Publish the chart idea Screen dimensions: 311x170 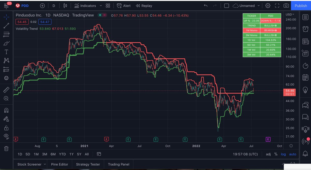click(301, 5)
